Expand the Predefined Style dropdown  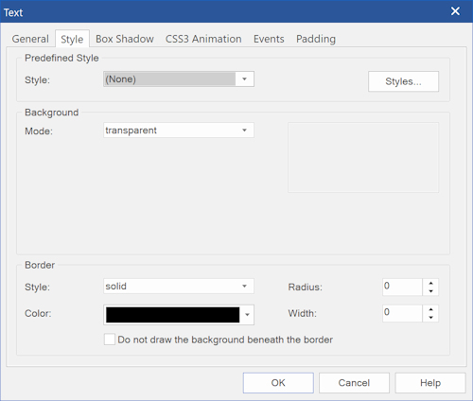click(179, 79)
